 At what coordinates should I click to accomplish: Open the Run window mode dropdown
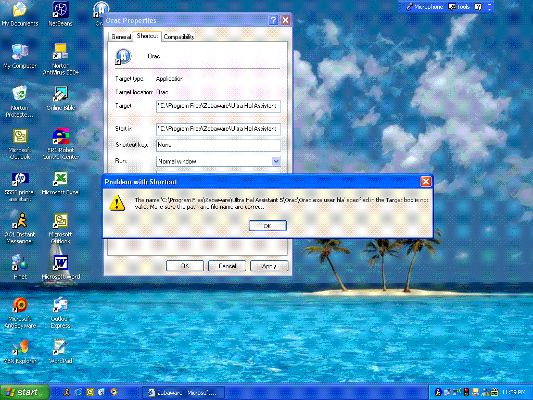point(276,161)
